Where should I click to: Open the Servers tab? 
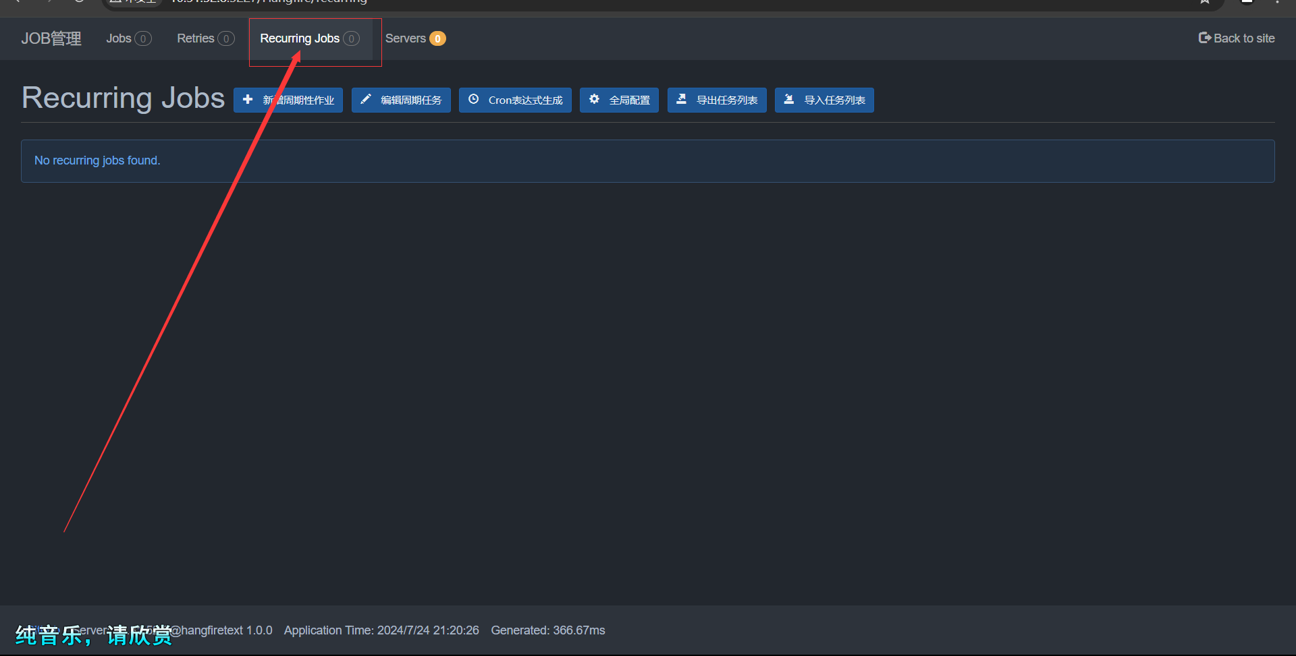(x=415, y=38)
